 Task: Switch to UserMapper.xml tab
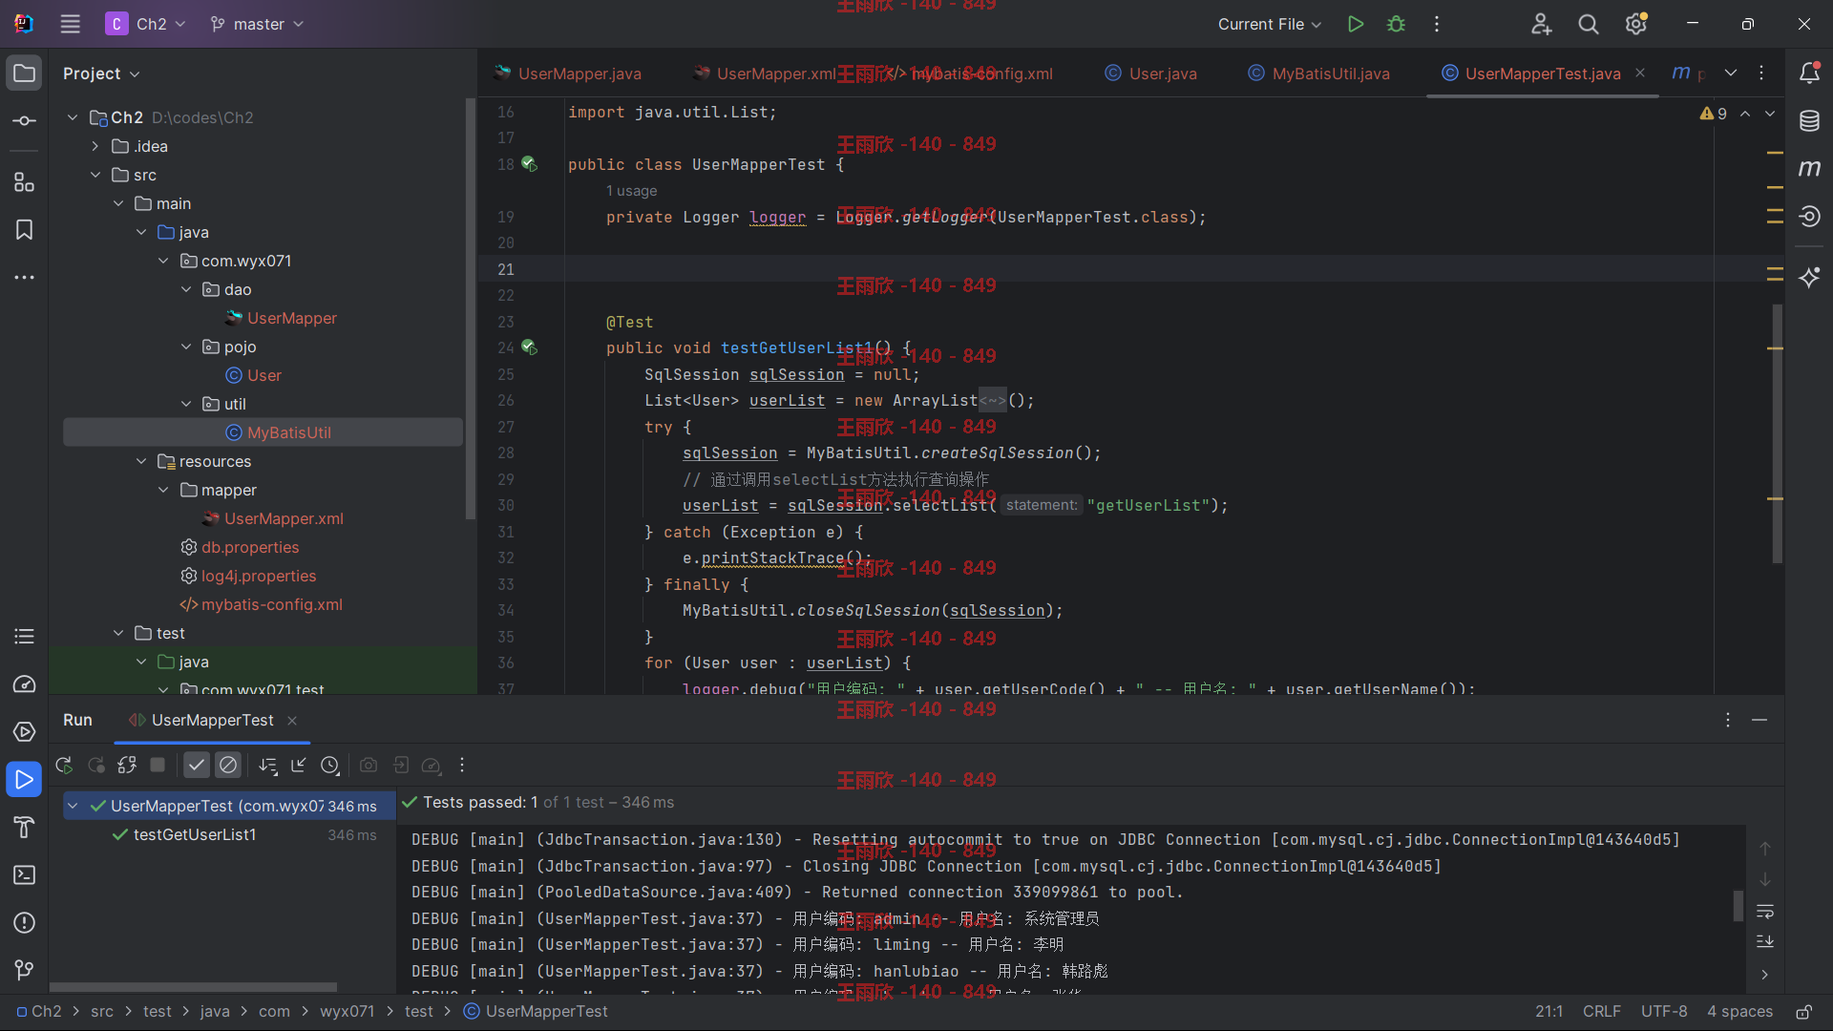tap(766, 74)
